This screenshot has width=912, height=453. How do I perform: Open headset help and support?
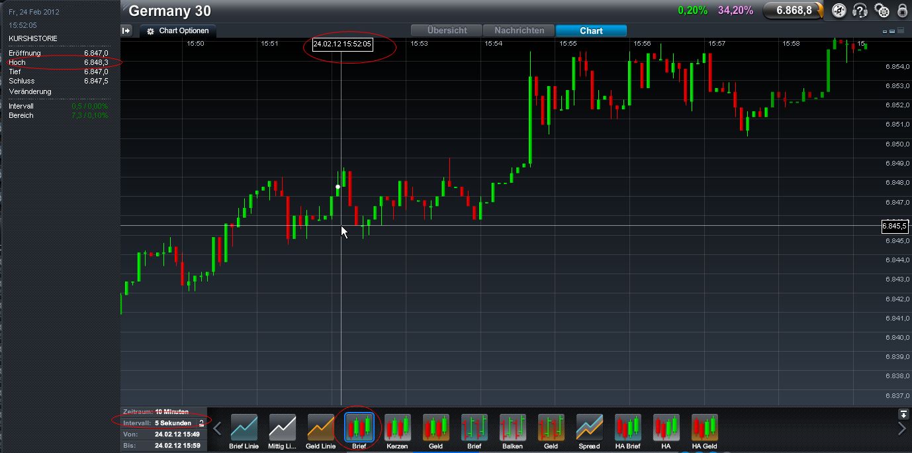click(x=860, y=11)
